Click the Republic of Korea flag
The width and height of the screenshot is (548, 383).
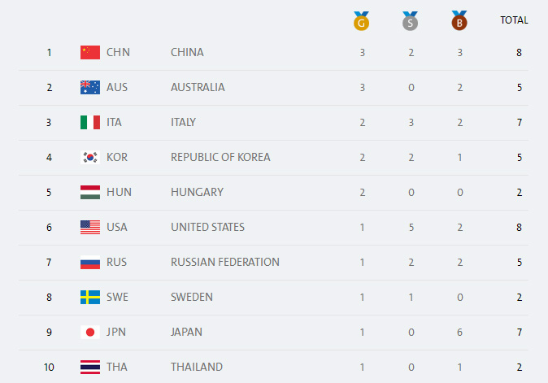coord(90,157)
